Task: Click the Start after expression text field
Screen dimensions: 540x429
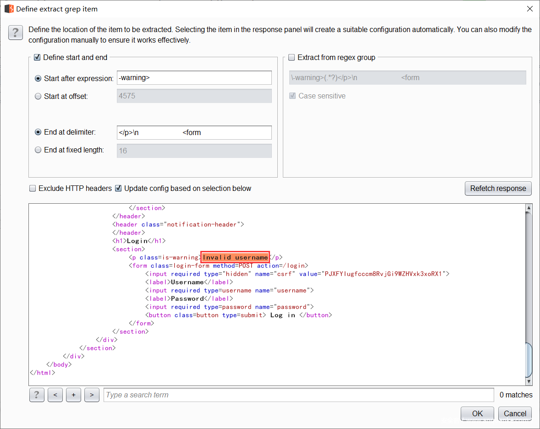Action: pos(194,78)
